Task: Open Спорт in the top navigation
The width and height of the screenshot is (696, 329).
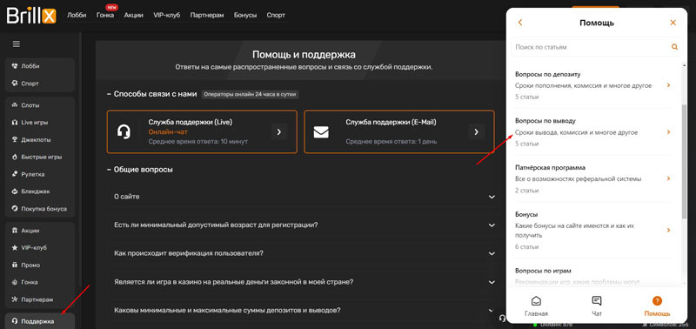Action: 276,15
